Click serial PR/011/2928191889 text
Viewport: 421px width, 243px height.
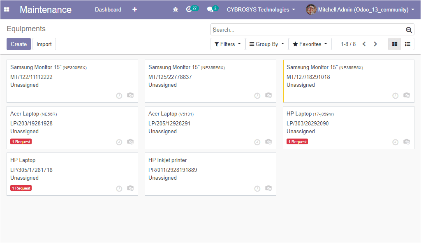[x=173, y=170]
